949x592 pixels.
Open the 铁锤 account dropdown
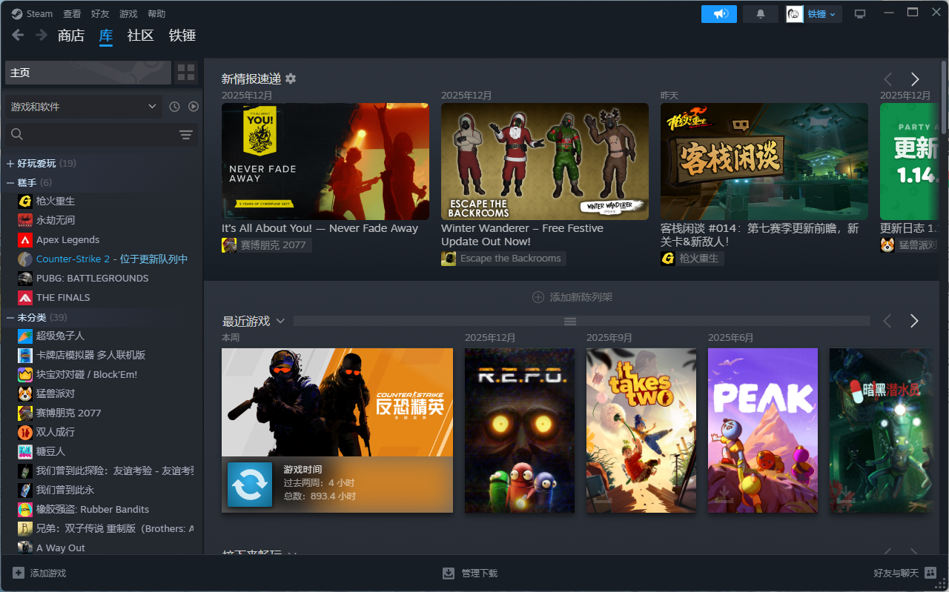click(813, 13)
